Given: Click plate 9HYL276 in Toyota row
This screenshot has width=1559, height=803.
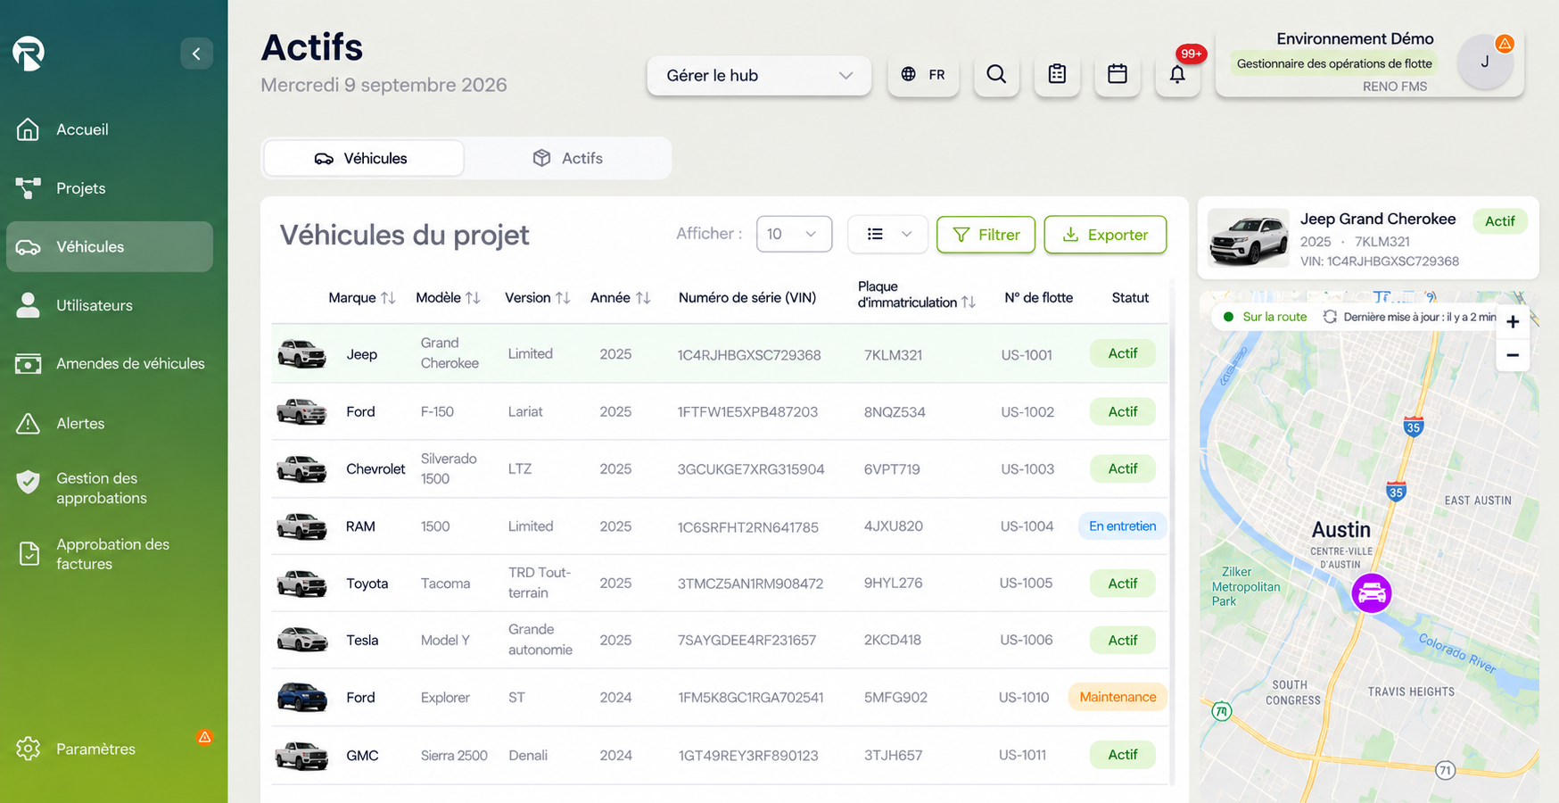Looking at the screenshot, I should (x=893, y=583).
